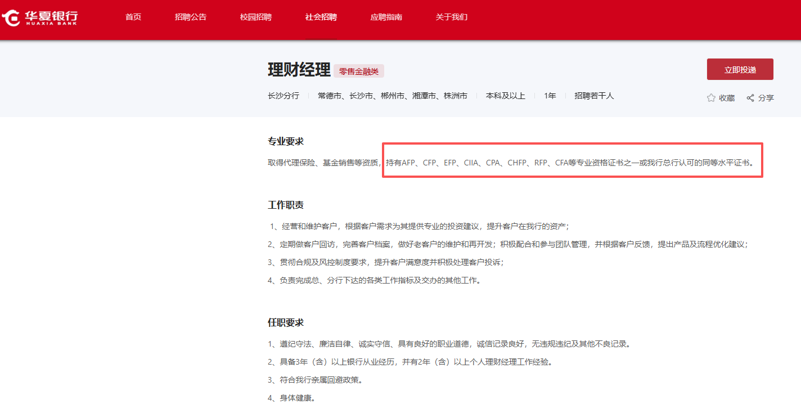This screenshot has width=801, height=404.
Task: Click the Huaxia Bank logo
Action: tap(40, 17)
